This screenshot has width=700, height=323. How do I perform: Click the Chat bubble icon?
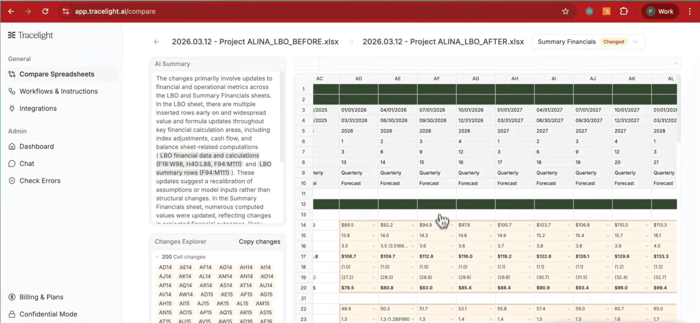click(12, 163)
